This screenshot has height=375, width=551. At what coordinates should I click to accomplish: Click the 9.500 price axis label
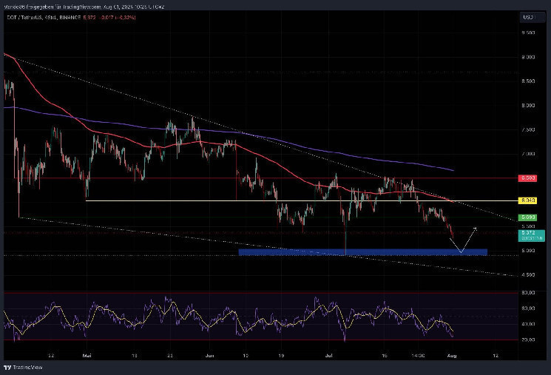(x=527, y=33)
